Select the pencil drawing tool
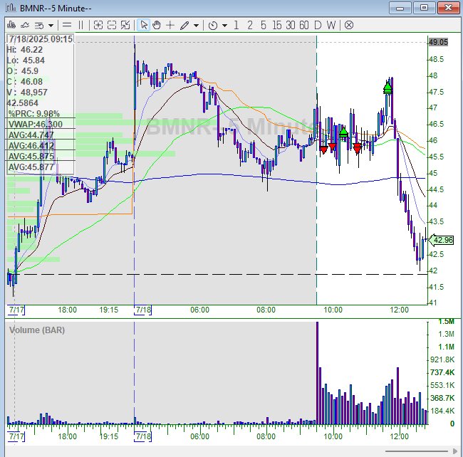 (184, 26)
